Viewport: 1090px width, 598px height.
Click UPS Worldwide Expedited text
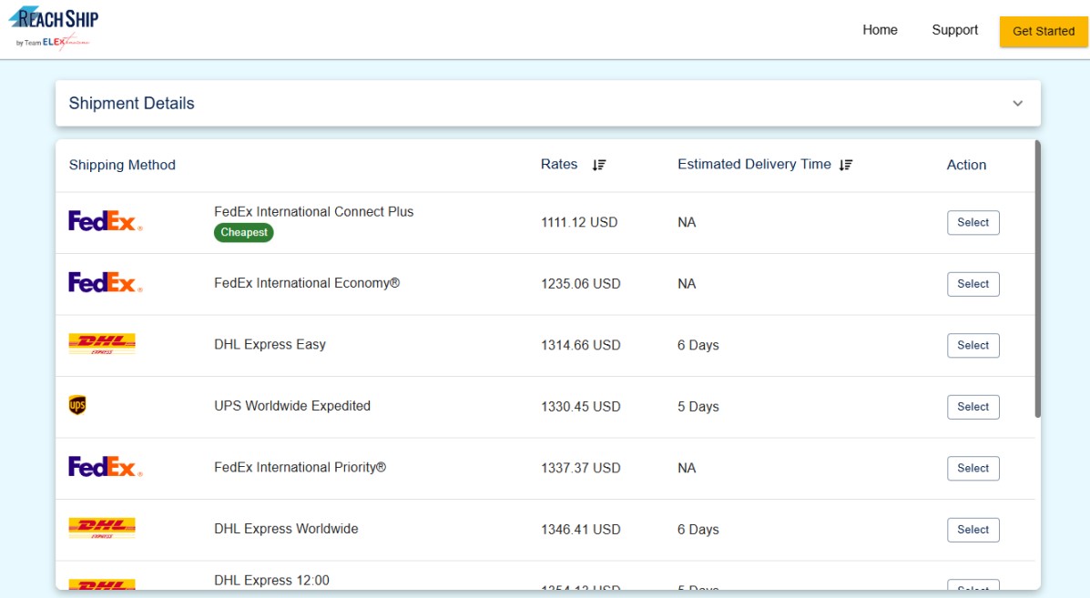coord(292,406)
